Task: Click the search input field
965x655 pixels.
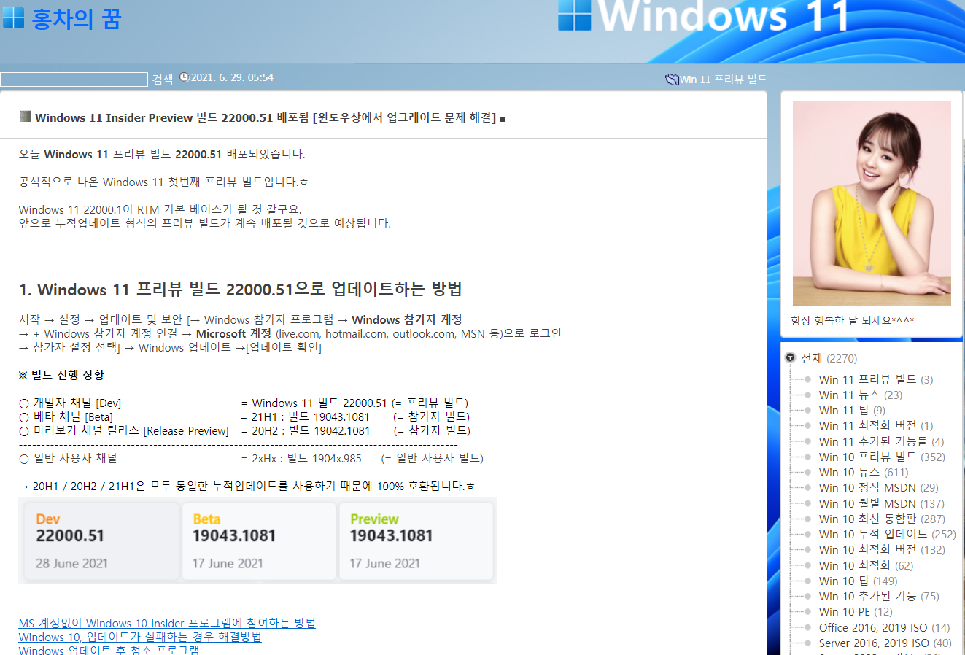Action: coord(74,80)
